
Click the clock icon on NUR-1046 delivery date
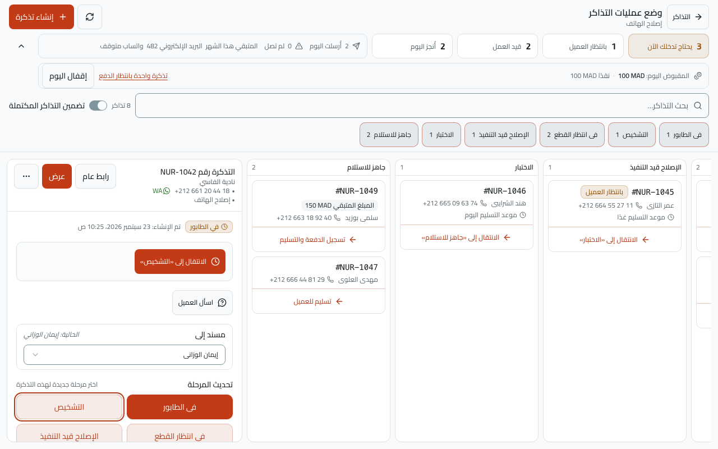point(523,215)
